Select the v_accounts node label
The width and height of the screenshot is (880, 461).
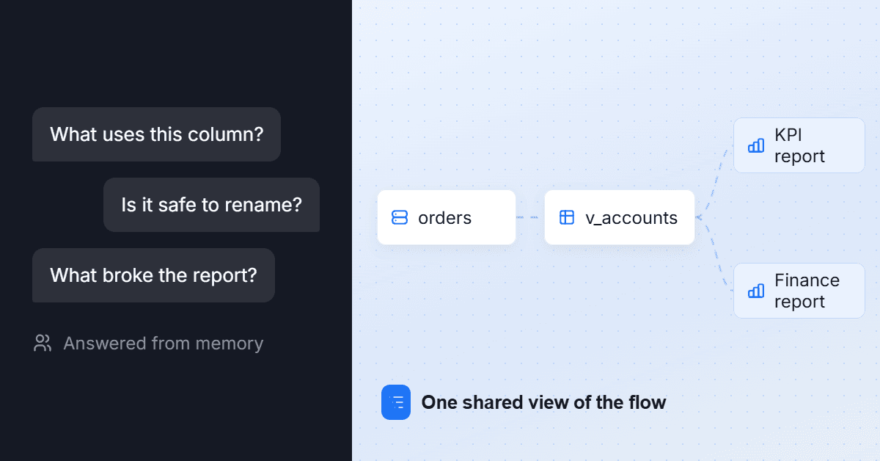631,217
